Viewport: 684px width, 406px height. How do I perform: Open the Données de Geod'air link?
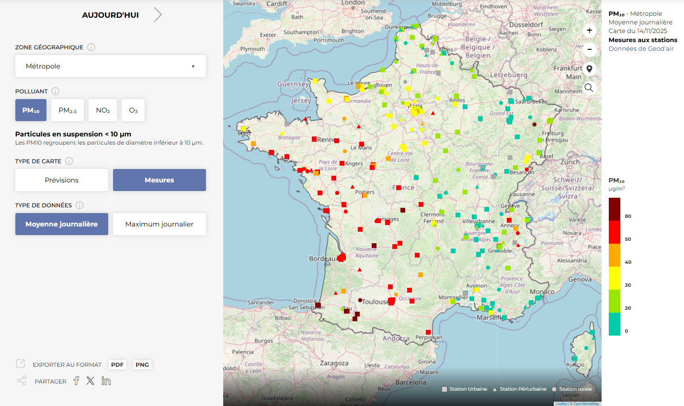click(x=641, y=49)
